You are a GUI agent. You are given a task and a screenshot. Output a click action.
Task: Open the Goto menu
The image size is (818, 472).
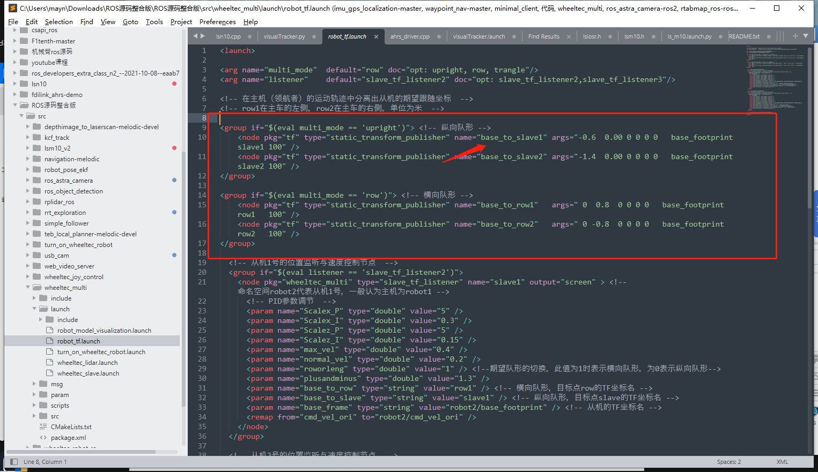click(x=130, y=21)
